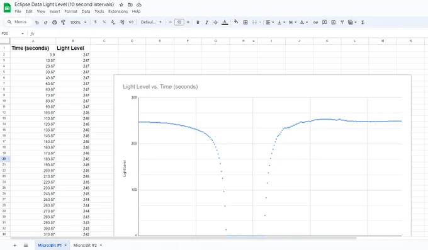
Task: Open the zoom 100% dropdown
Action: pyautogui.click(x=78, y=23)
